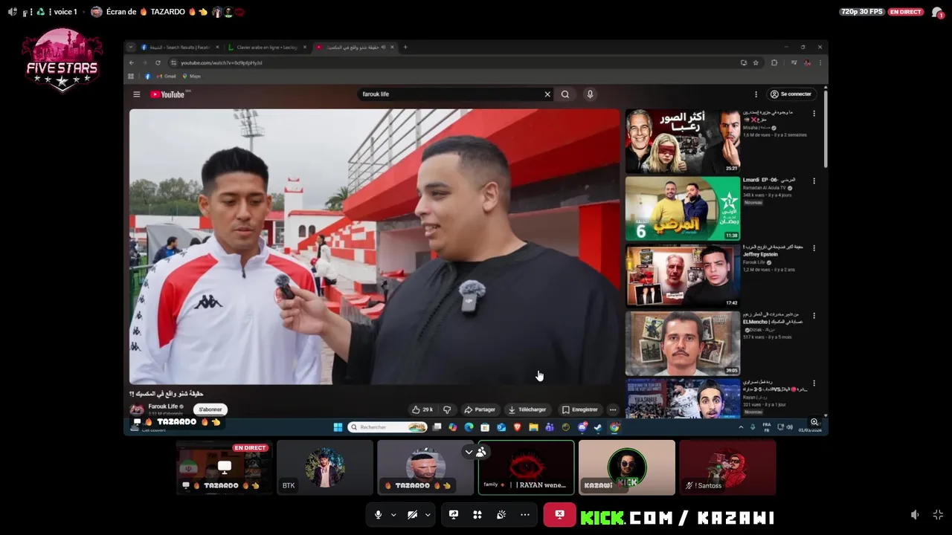Open the Gmail bookmark
Image resolution: width=952 pixels, height=535 pixels.
pyautogui.click(x=166, y=76)
